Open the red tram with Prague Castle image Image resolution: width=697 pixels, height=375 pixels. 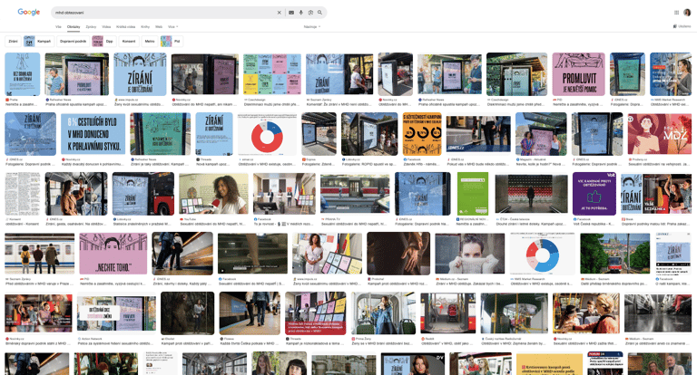[x=614, y=253]
